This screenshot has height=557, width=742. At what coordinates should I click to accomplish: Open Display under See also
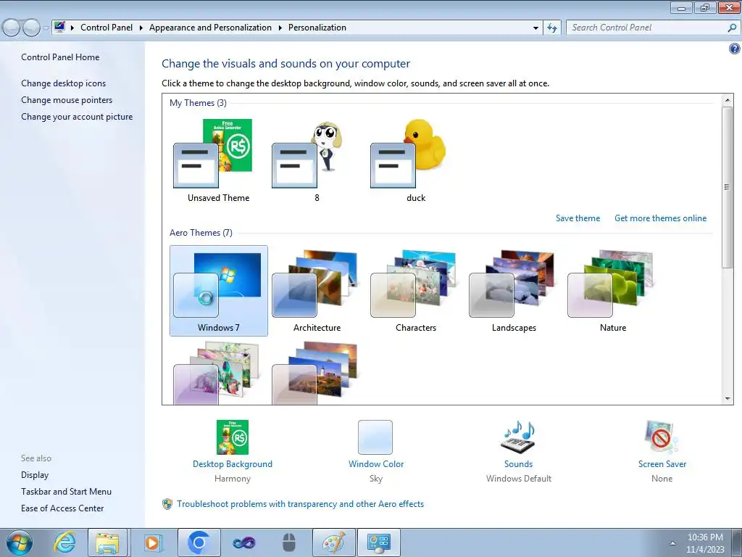click(x=35, y=475)
